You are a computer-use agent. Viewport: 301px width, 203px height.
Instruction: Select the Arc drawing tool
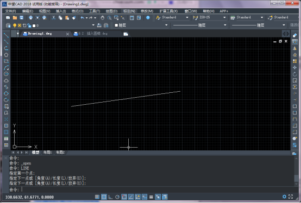pos(6,68)
